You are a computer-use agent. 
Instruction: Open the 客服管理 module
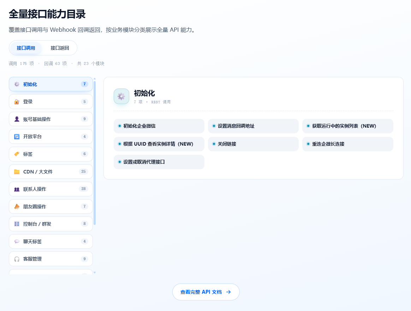(51, 259)
